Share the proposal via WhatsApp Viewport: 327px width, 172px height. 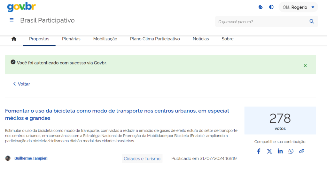(x=291, y=151)
